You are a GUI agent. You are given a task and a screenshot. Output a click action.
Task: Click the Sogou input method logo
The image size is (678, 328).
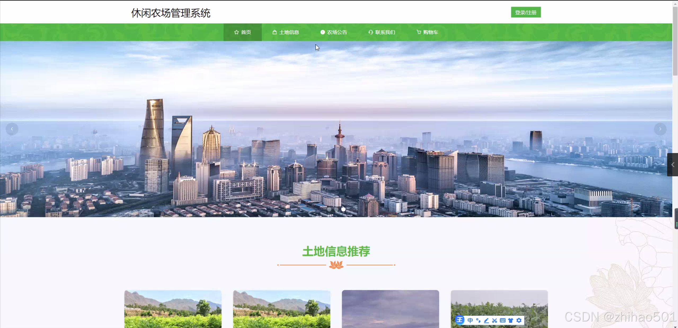[459, 320]
